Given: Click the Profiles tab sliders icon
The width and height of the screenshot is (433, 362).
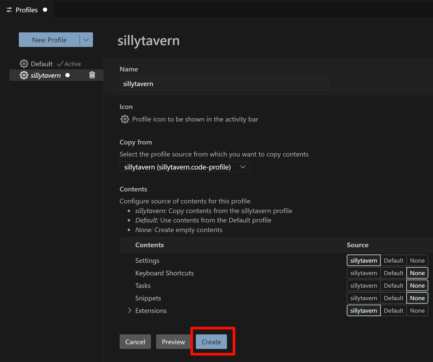Looking at the screenshot, I should coord(9,10).
